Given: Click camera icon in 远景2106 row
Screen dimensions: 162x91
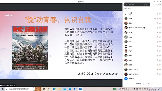Looking at the screenshot, I should [x=160, y=74].
